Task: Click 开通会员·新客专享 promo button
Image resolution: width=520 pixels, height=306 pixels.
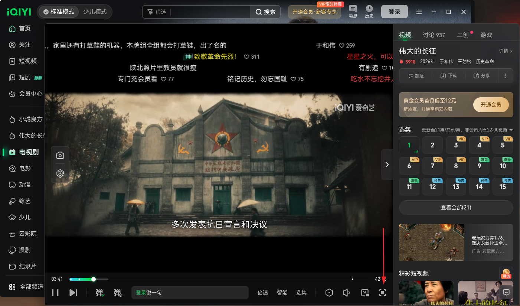Action: [x=314, y=12]
